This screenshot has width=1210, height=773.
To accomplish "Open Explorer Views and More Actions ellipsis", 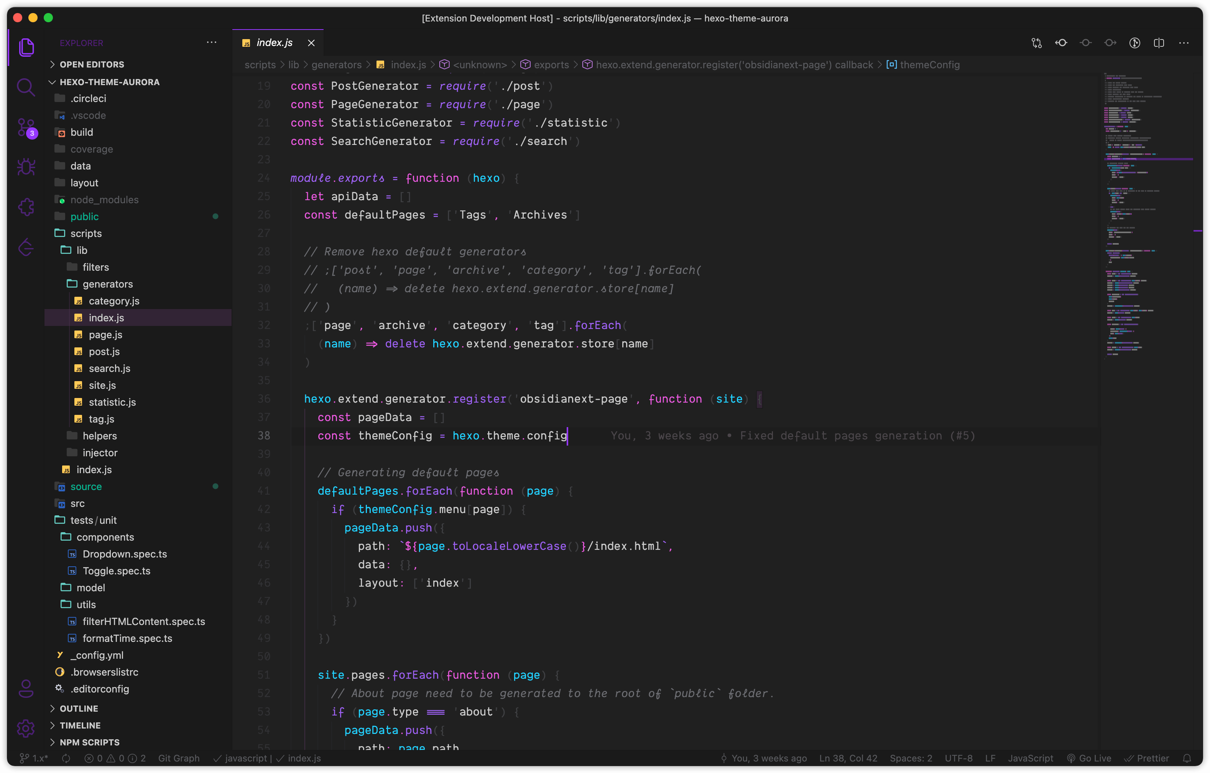I will pos(212,43).
